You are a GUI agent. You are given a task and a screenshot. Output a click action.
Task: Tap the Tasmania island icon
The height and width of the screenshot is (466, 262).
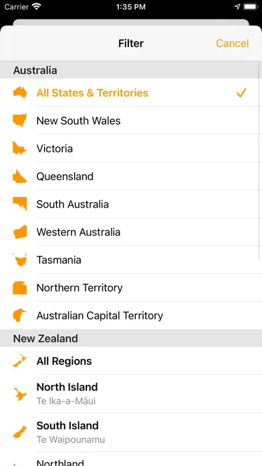(20, 260)
